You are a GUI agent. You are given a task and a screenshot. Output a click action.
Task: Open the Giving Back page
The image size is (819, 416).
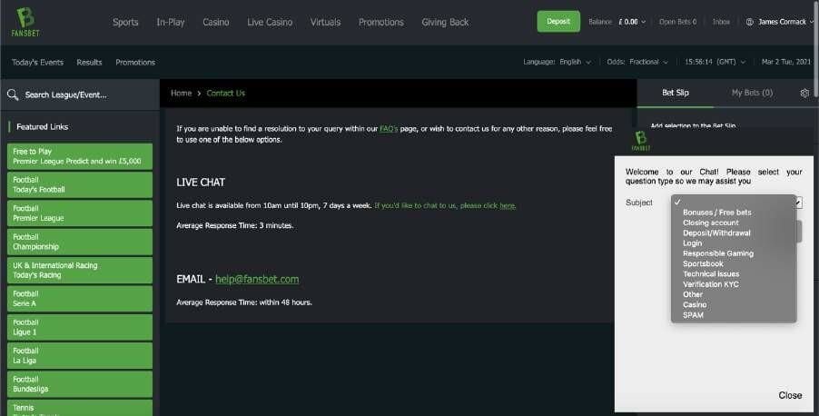pos(445,22)
